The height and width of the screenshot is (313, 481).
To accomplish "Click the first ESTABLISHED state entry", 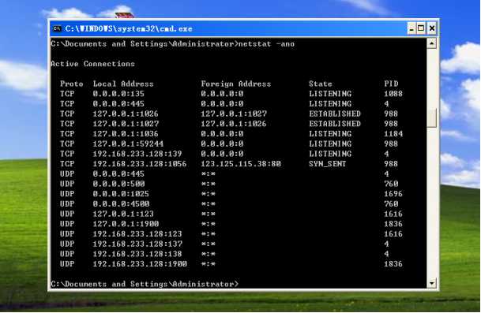I will [335, 114].
